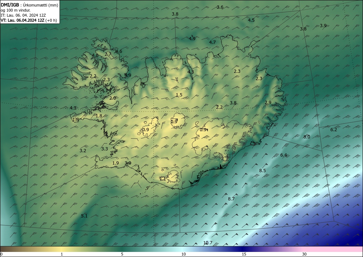This screenshot has height=257, width=363.
Task: Click the '5' tick label on the color scale
Action: pos(122,254)
